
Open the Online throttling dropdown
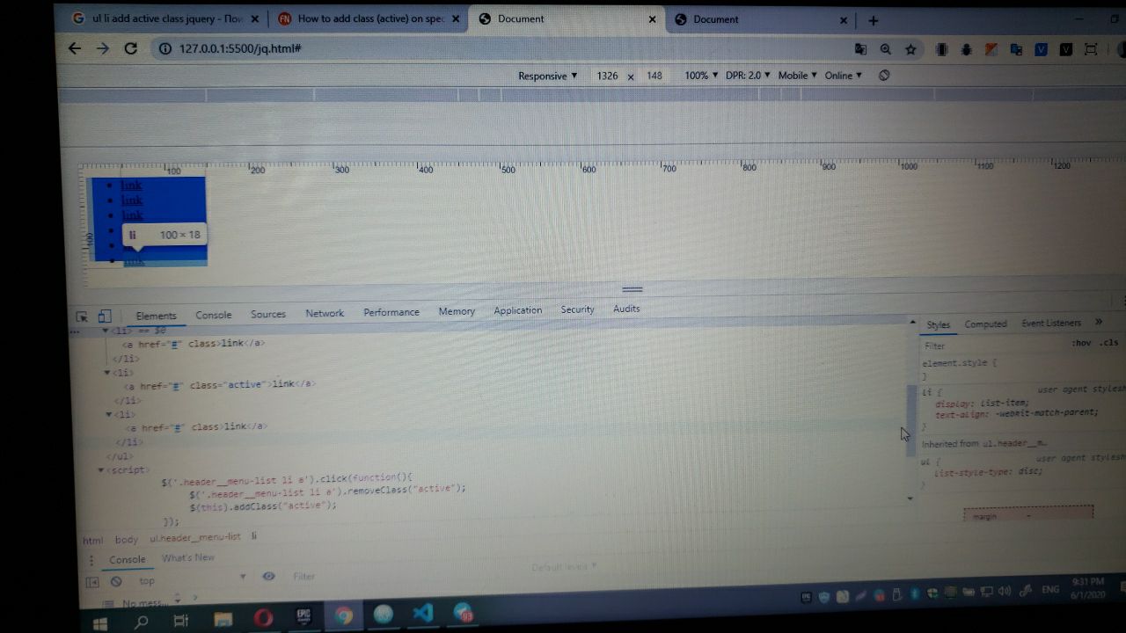pyautogui.click(x=843, y=76)
